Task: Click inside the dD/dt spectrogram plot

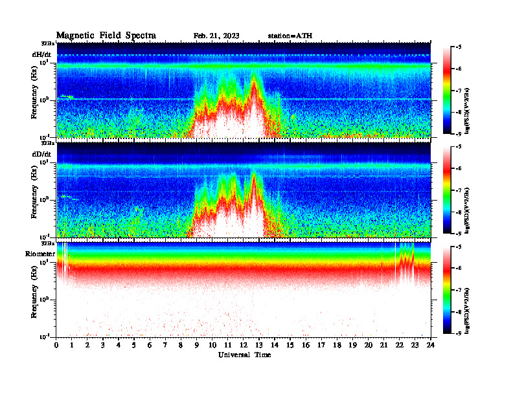Action: click(x=244, y=190)
